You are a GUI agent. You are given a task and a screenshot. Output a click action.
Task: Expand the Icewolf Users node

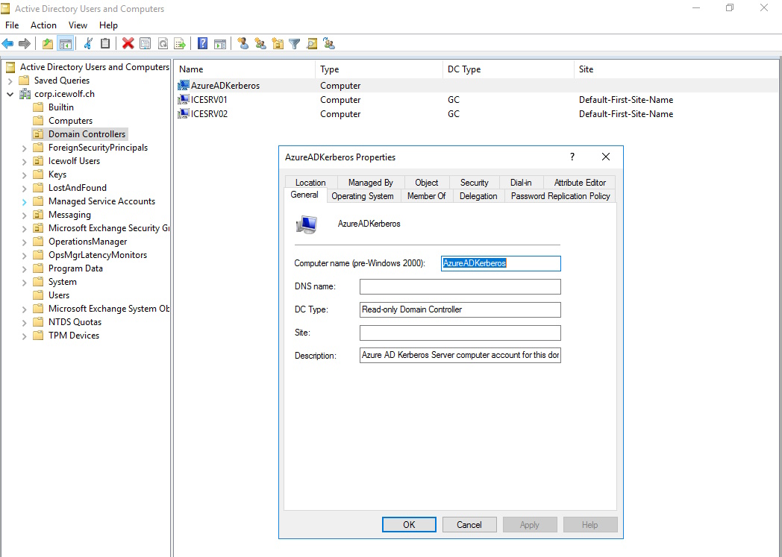point(24,161)
